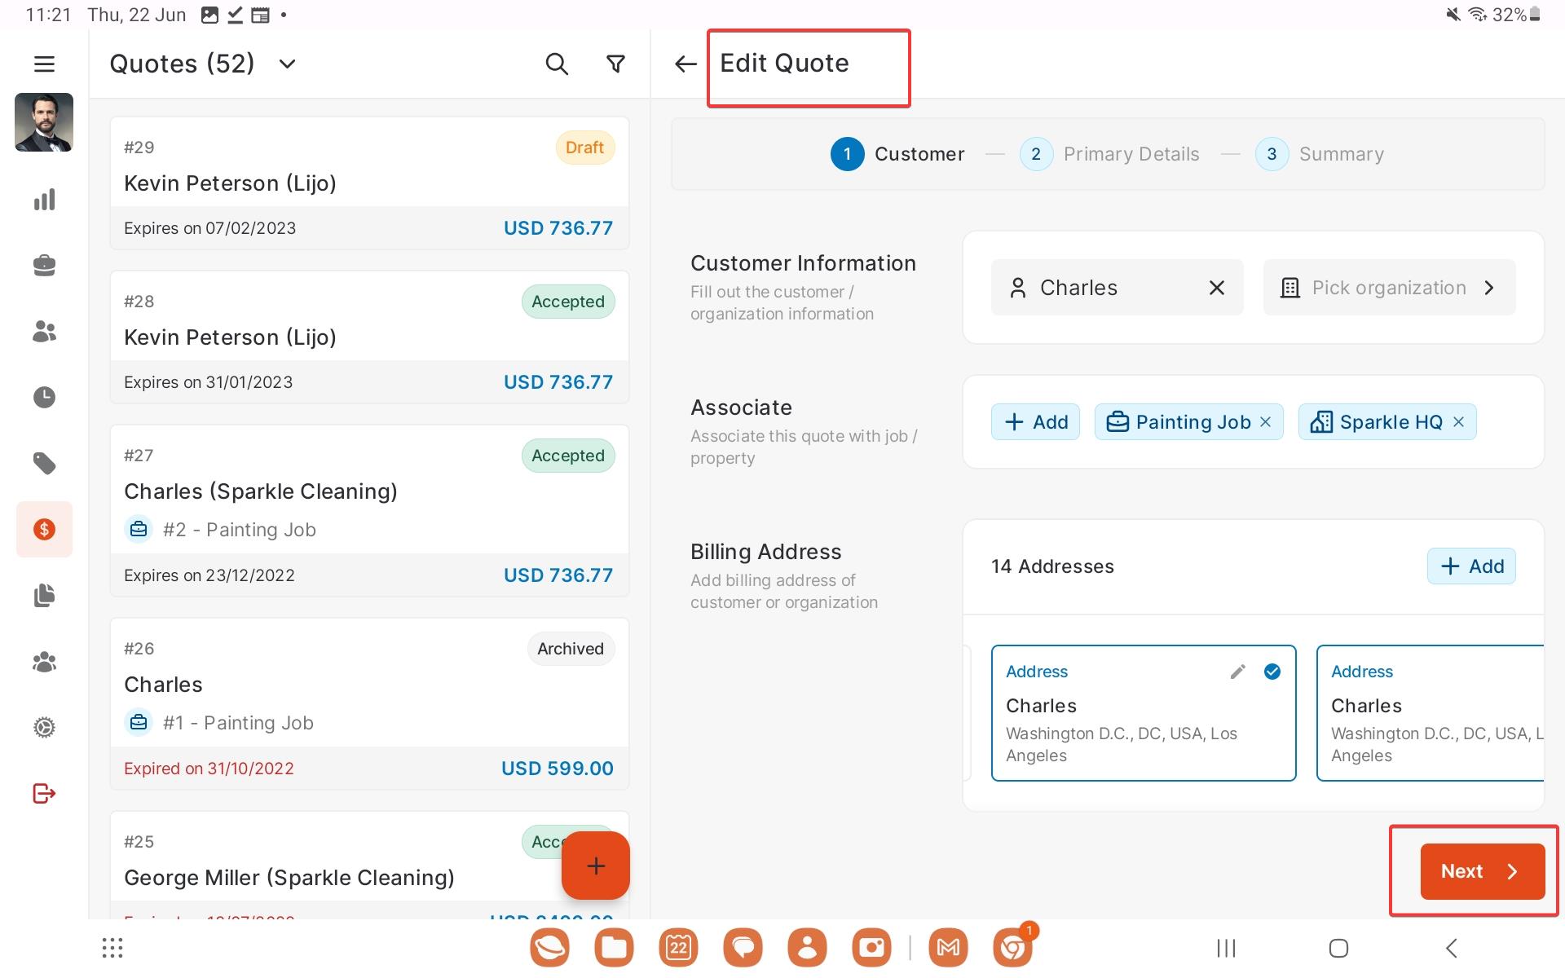Open quote #29 Kevin Peterson draft
The width and height of the screenshot is (1565, 978).
click(x=369, y=183)
